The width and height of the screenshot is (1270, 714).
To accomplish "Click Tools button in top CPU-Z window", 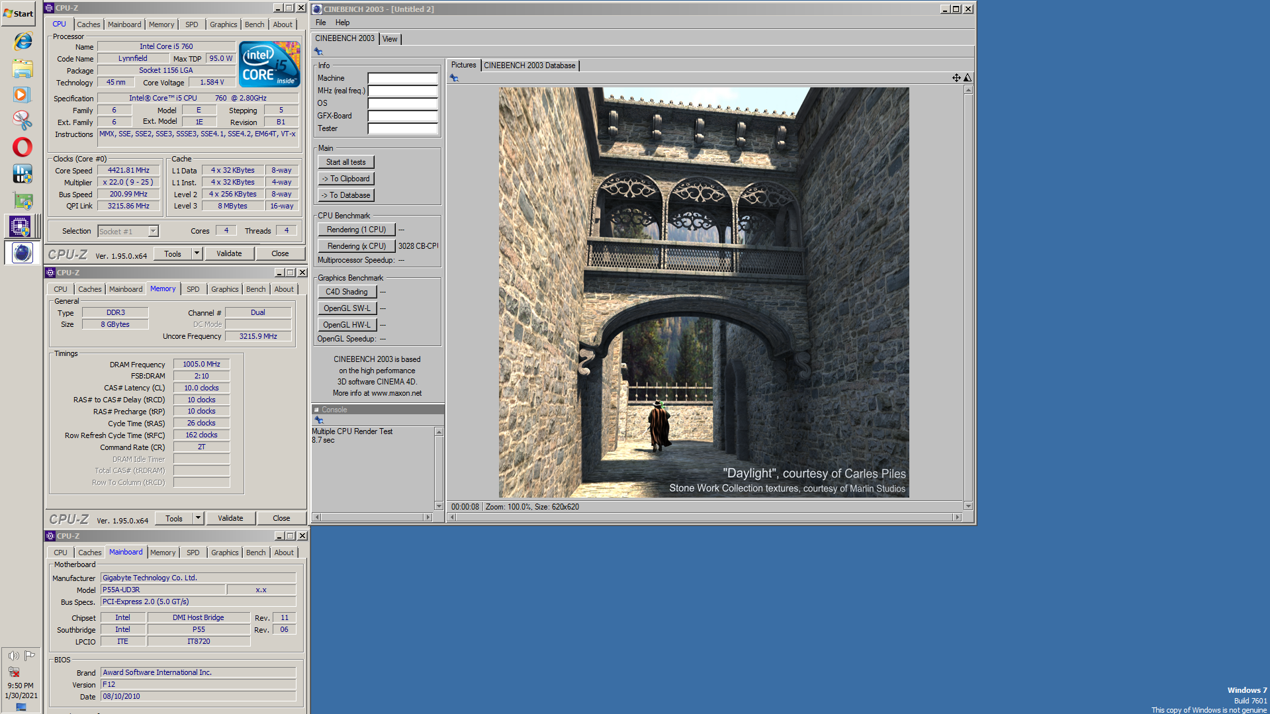I will (x=173, y=253).
